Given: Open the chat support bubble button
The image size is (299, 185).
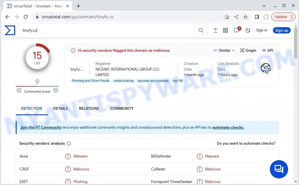Looking at the screenshot, I should point(279,169).
